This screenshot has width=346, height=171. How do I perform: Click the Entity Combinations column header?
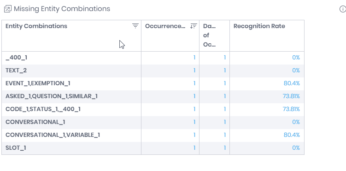click(x=36, y=26)
